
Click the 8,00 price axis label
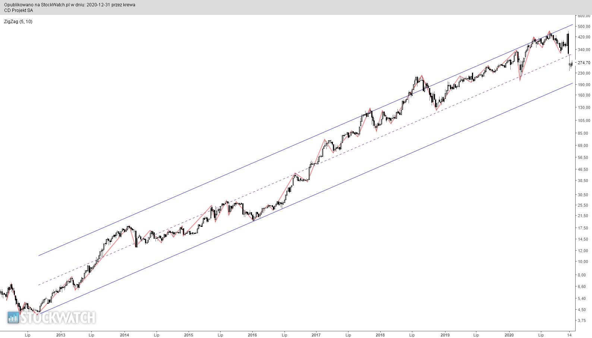click(582, 275)
